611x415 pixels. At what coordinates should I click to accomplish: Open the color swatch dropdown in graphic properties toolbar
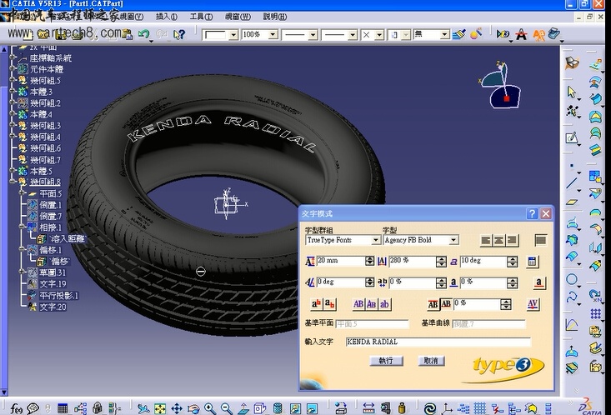233,35
